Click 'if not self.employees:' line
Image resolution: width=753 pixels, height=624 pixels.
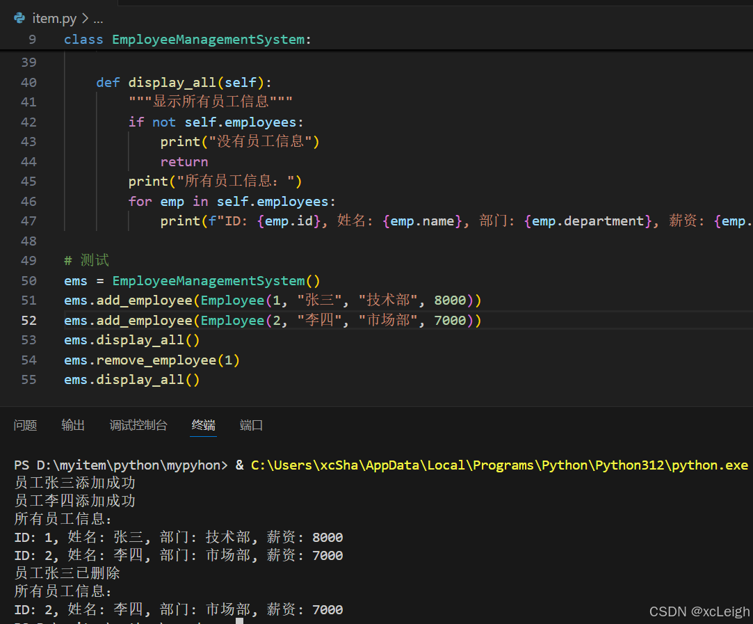[x=216, y=122]
